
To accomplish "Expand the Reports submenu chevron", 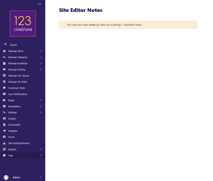I will coord(41,149).
